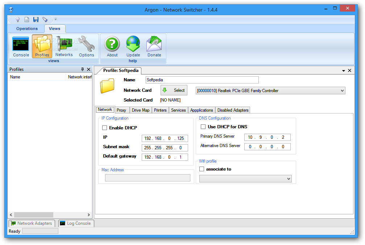Check for updates with Update icon
365x245 pixels.
(x=133, y=46)
